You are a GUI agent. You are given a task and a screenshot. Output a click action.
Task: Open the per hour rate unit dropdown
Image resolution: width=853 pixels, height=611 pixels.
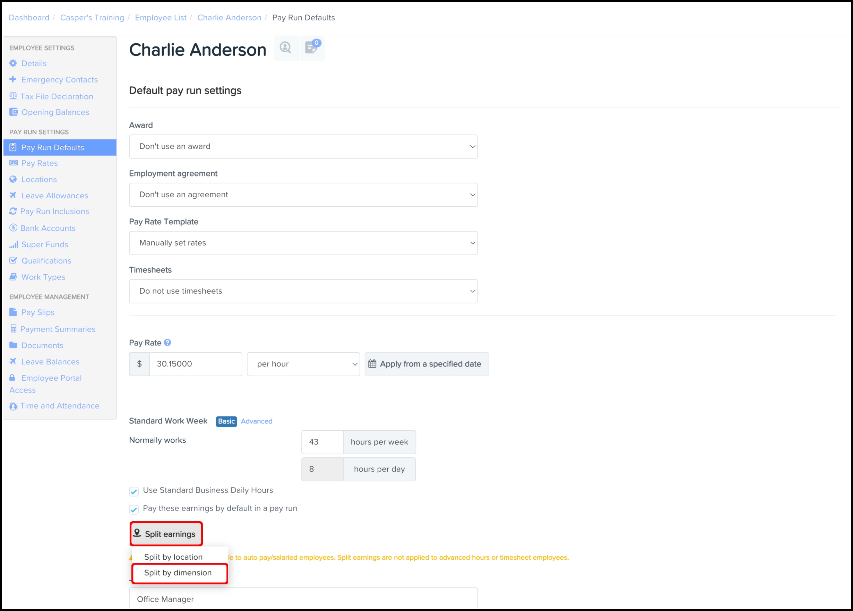click(303, 364)
